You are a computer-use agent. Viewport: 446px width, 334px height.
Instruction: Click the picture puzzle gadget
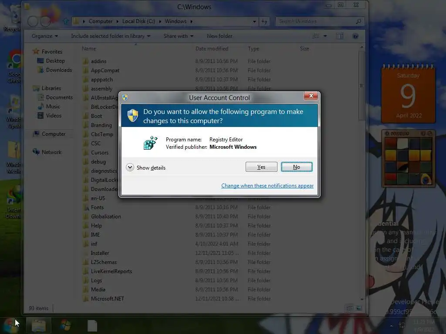[x=408, y=158]
